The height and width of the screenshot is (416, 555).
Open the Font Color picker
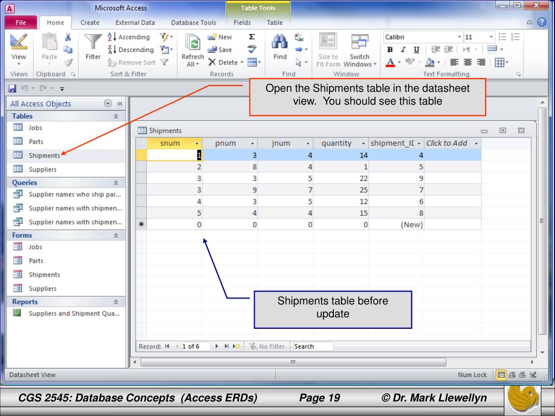[390, 63]
